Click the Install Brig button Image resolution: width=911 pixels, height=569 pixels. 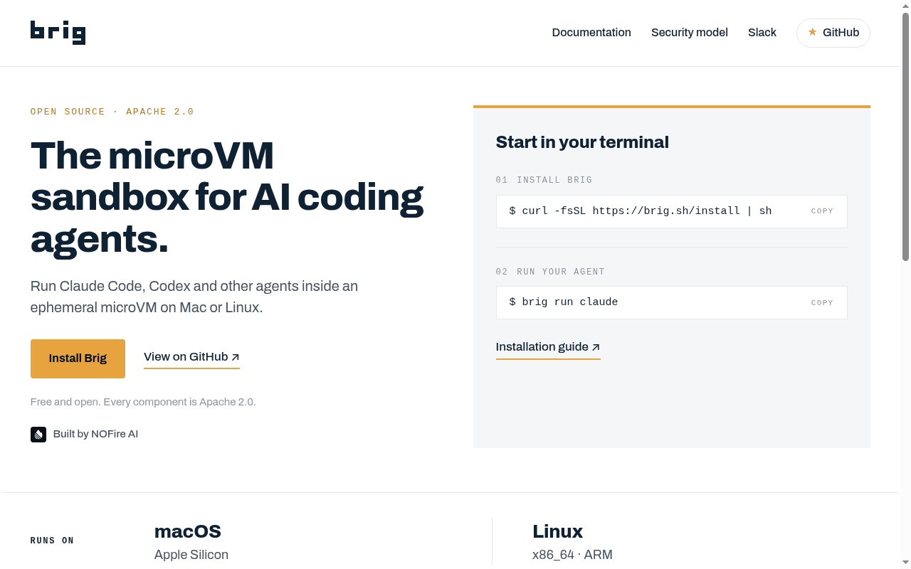pyautogui.click(x=78, y=358)
